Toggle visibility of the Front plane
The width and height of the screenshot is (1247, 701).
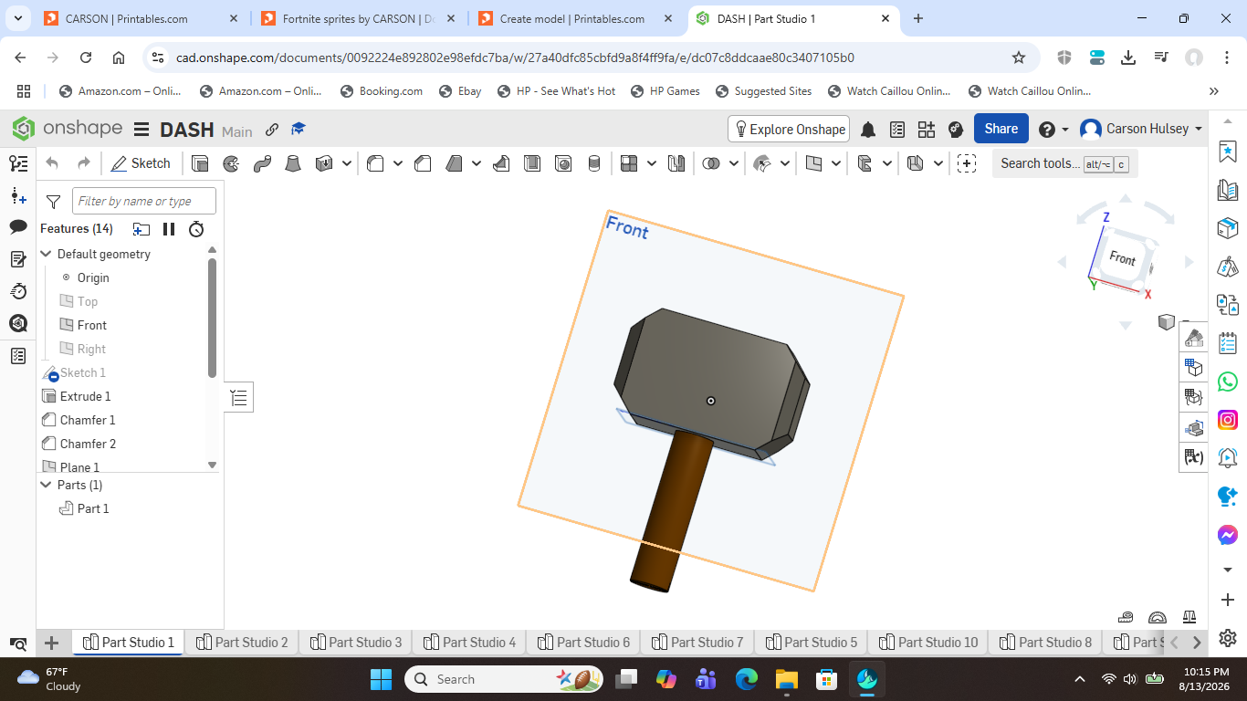coord(67,325)
